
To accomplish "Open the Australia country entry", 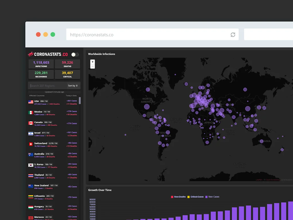I will click(39, 154).
